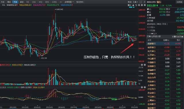Select the 农业银行 row
Viewport: 184px width, 109px height.
click(164, 93)
